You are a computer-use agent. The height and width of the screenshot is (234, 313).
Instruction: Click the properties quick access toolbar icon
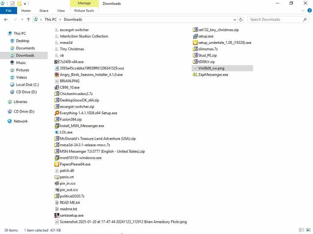12,3
